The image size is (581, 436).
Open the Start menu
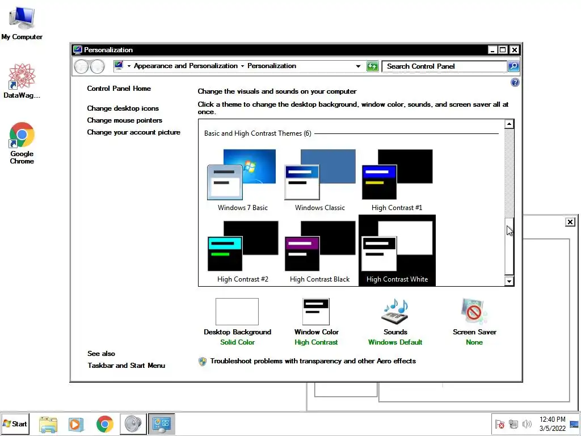(15, 424)
